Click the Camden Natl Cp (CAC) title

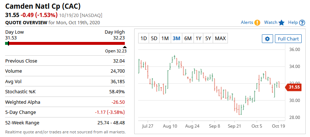pos(43,7)
